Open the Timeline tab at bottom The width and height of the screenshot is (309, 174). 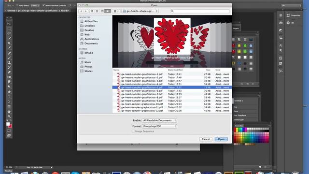click(x=8, y=171)
